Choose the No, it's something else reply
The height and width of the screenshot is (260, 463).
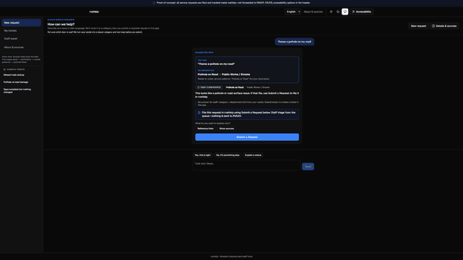(x=228, y=155)
